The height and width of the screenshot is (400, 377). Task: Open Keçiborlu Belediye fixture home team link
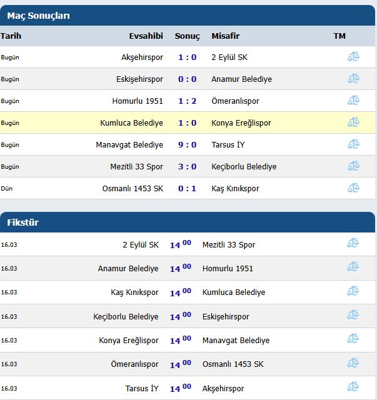pyautogui.click(x=126, y=317)
